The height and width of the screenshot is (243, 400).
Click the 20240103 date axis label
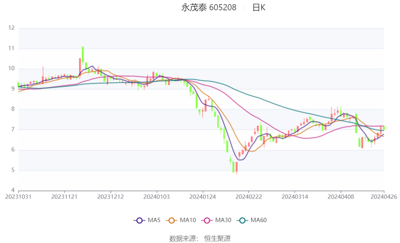tap(156, 197)
